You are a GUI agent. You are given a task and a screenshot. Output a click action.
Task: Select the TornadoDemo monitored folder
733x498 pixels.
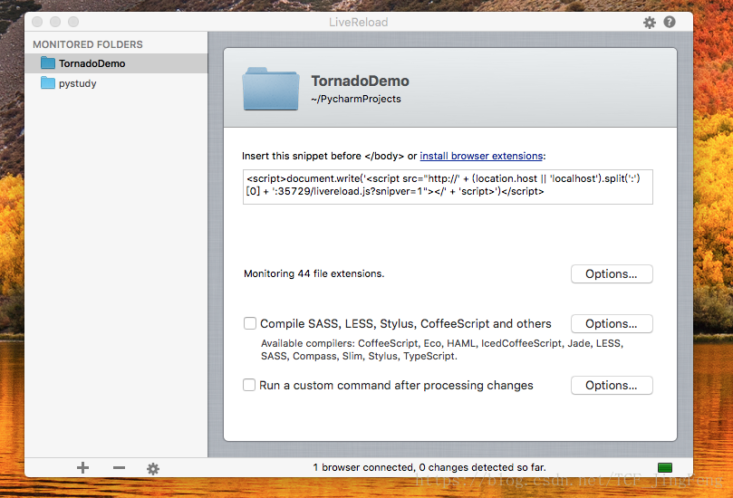coord(116,63)
